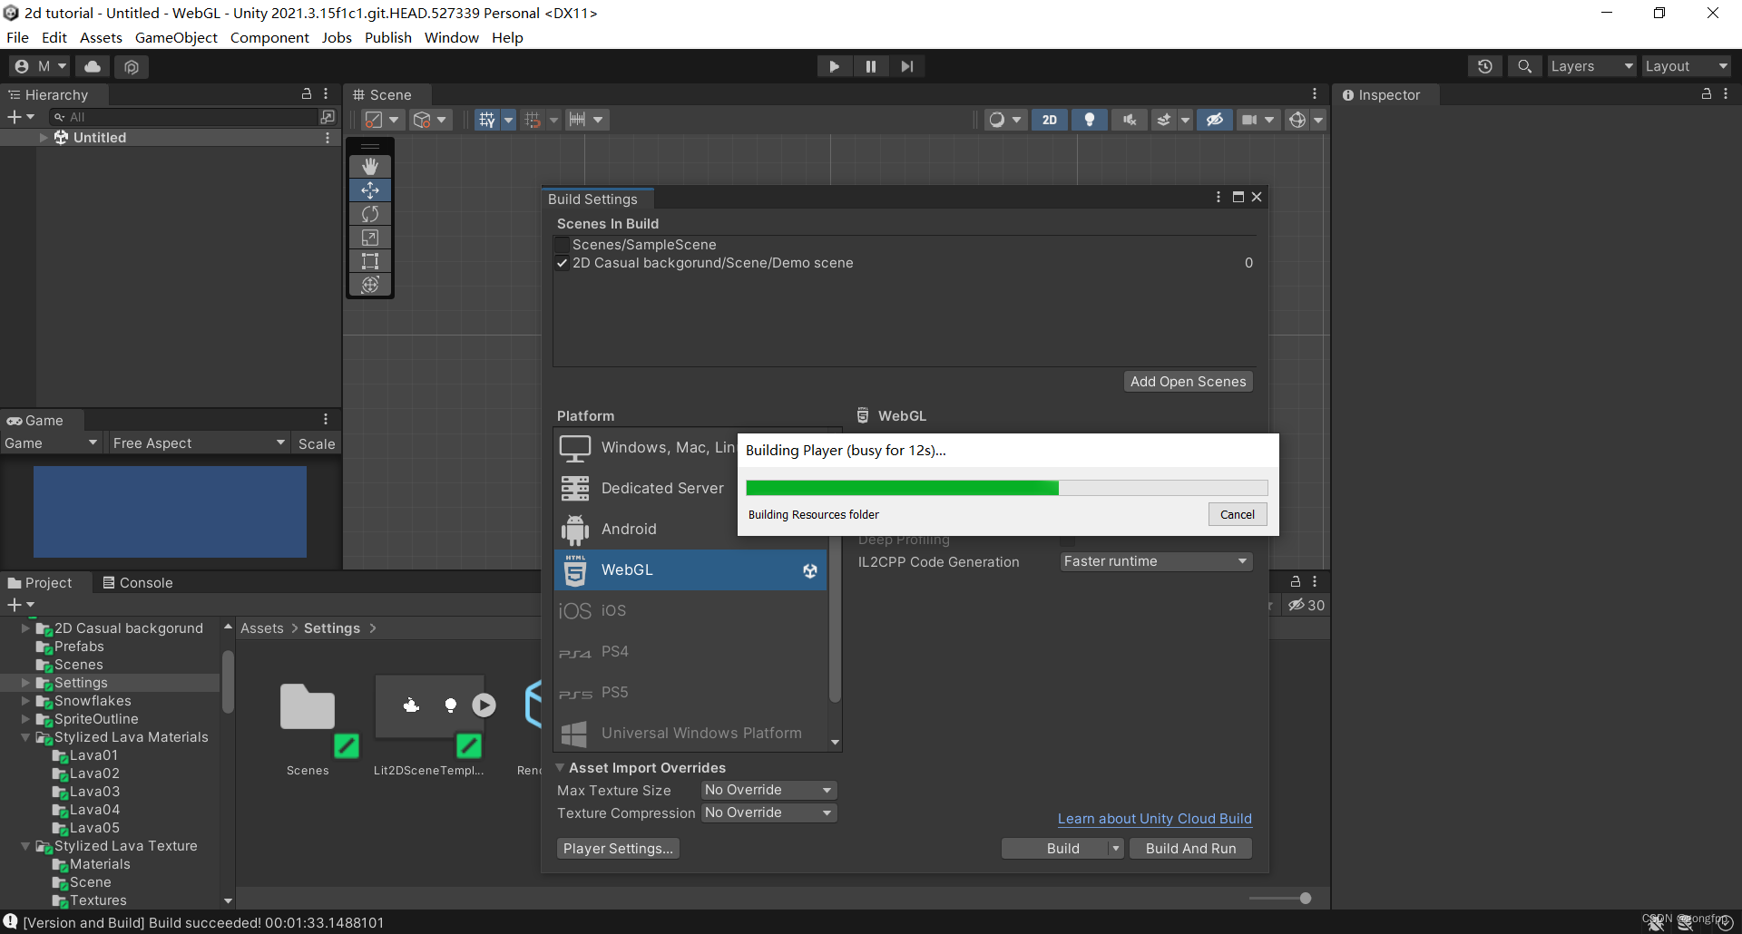This screenshot has height=934, width=1742.
Task: Click the build progress bar
Action: point(1006,488)
